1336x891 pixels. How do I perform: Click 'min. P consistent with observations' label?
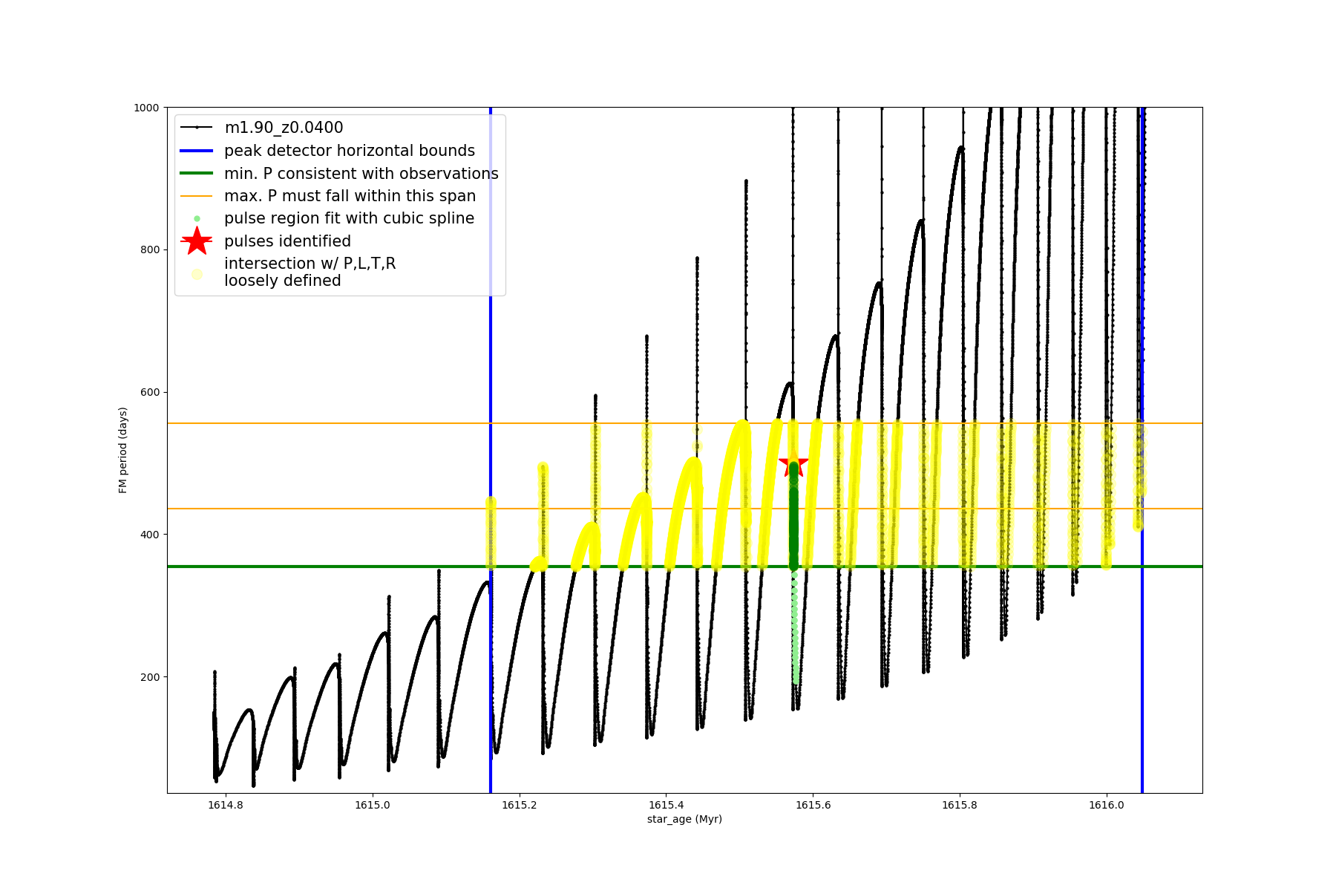tap(361, 174)
